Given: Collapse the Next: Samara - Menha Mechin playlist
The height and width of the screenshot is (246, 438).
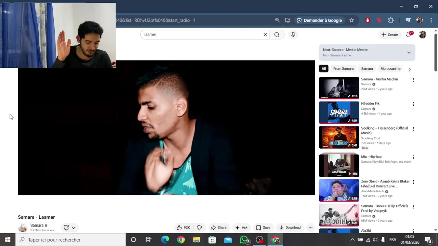Looking at the screenshot, I should (x=409, y=53).
